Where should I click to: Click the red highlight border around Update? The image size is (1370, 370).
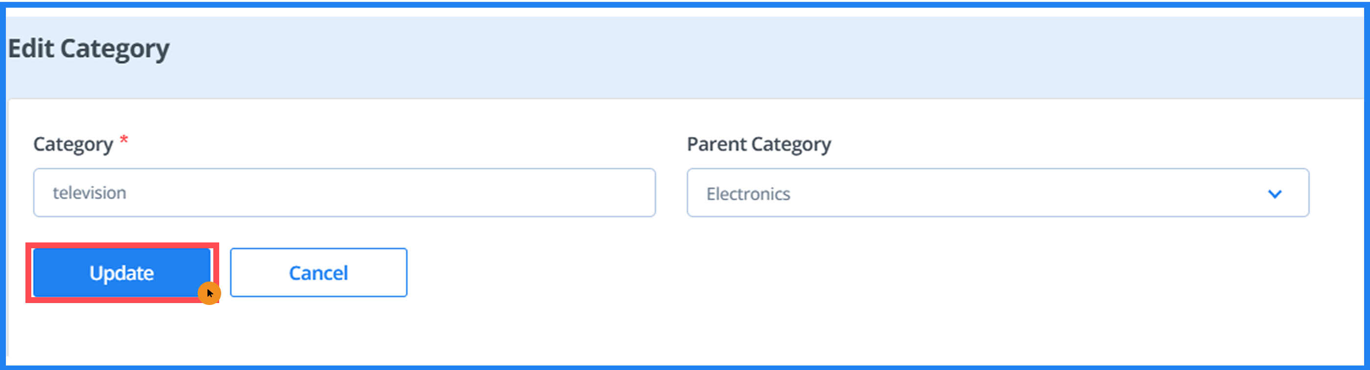pos(29,272)
